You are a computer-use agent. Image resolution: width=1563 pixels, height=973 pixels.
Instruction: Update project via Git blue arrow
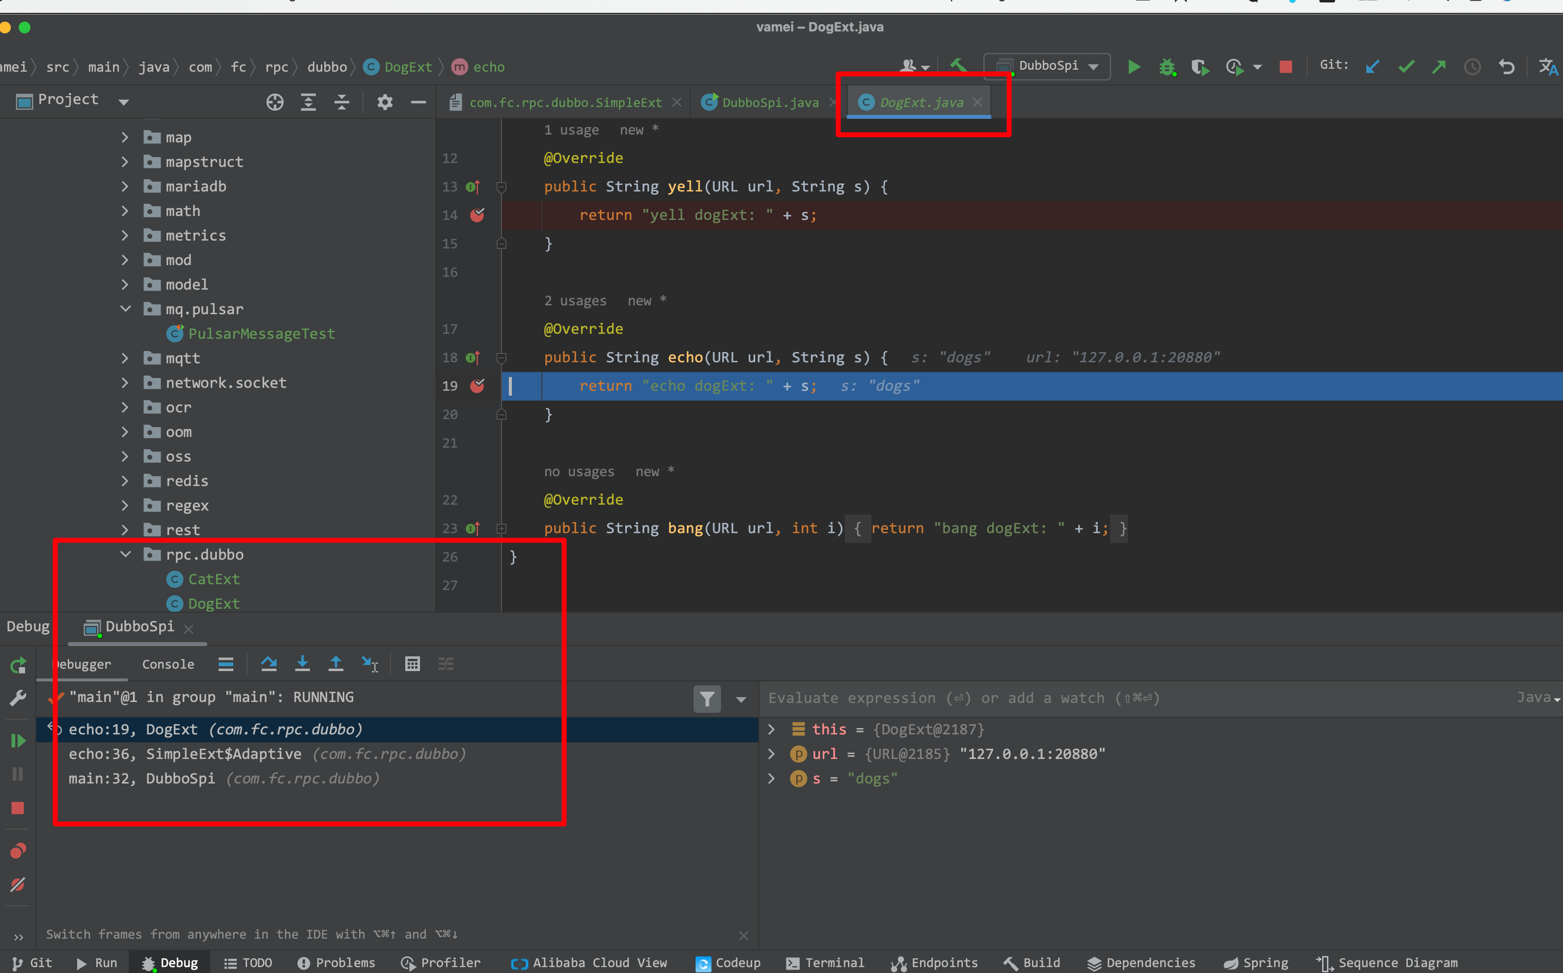[x=1372, y=67]
